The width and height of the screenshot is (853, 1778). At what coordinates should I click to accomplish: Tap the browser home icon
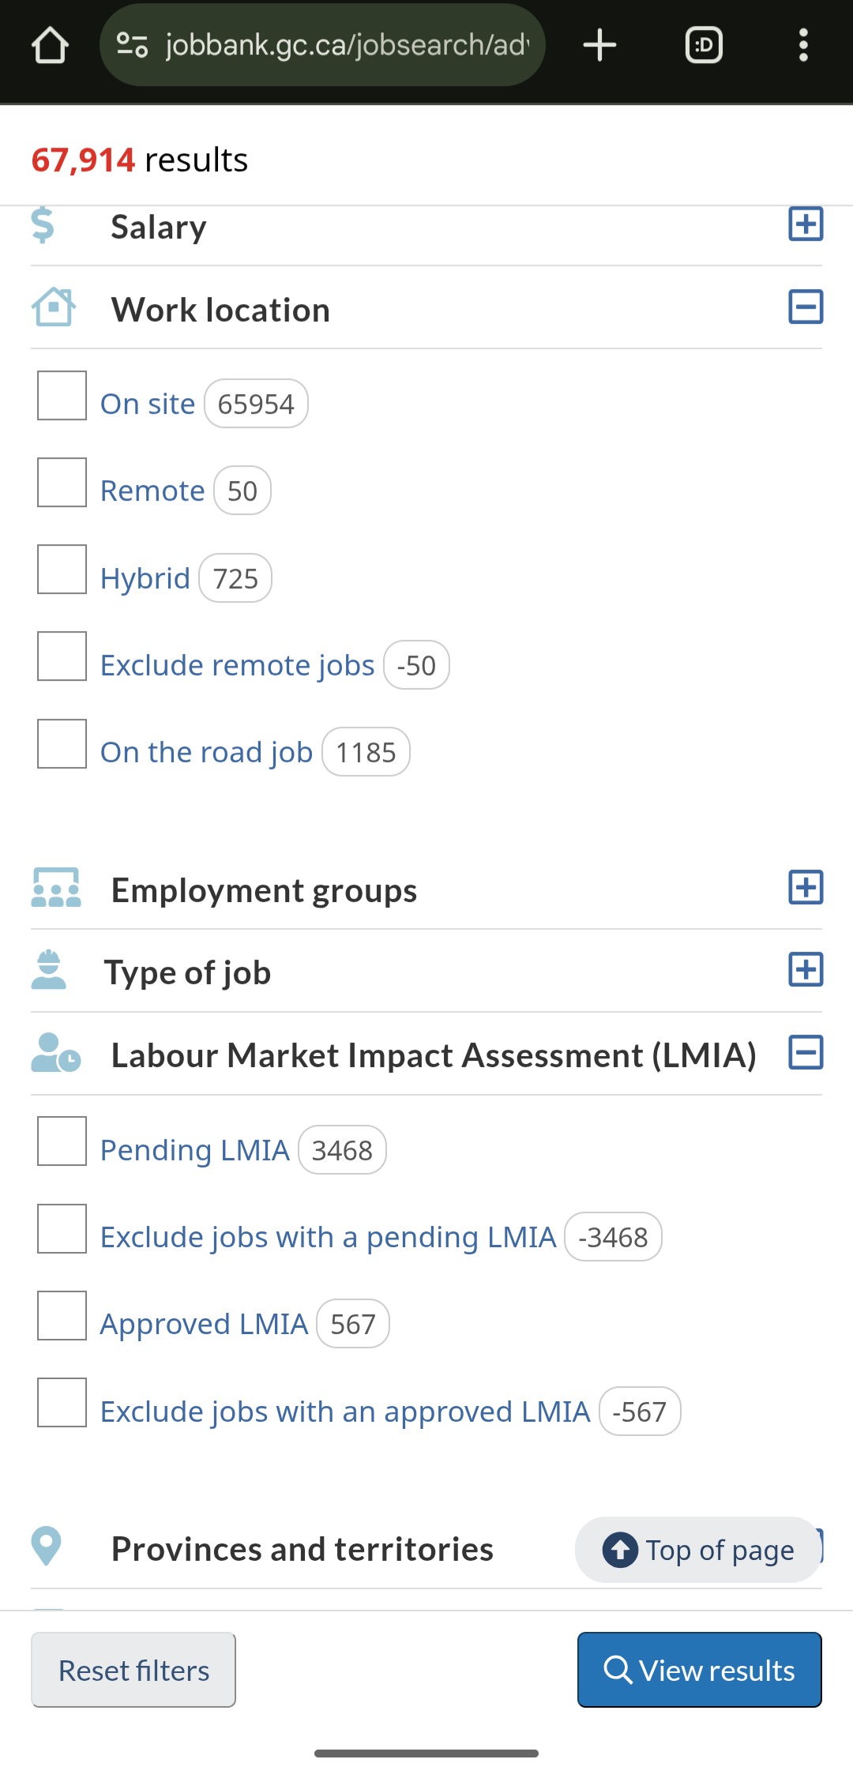50,45
